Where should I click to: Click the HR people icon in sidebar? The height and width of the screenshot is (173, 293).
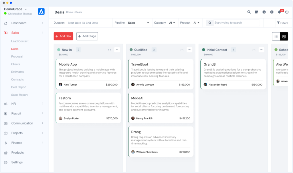click(6, 104)
